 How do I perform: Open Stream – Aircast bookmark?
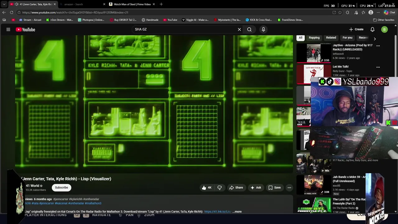coord(30,20)
